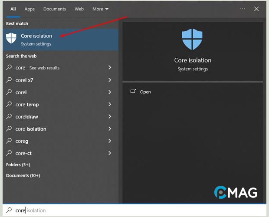
Task: Click the large shield icon in preview pane
Action: pos(192,39)
